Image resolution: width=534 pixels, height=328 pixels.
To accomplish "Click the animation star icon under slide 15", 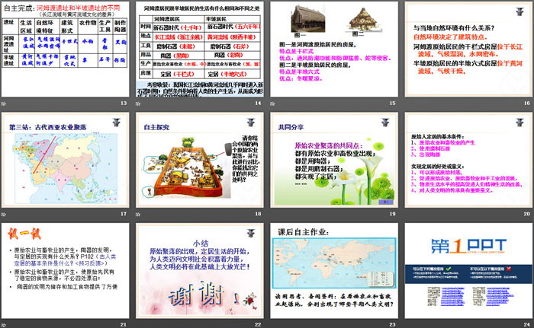I will tap(272, 103).
